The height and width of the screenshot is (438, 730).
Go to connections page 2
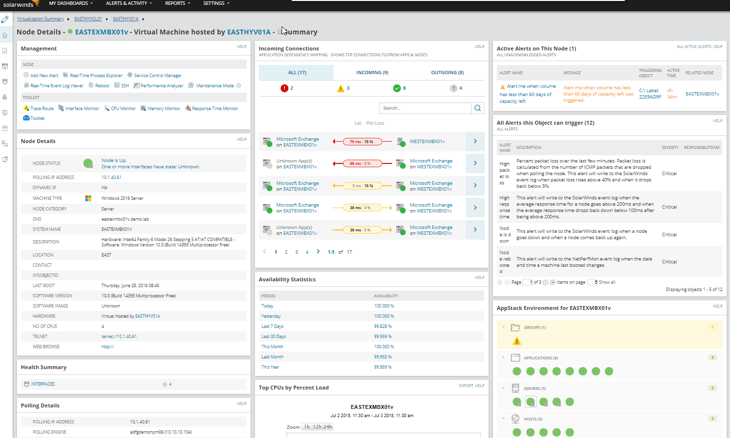[286, 252]
